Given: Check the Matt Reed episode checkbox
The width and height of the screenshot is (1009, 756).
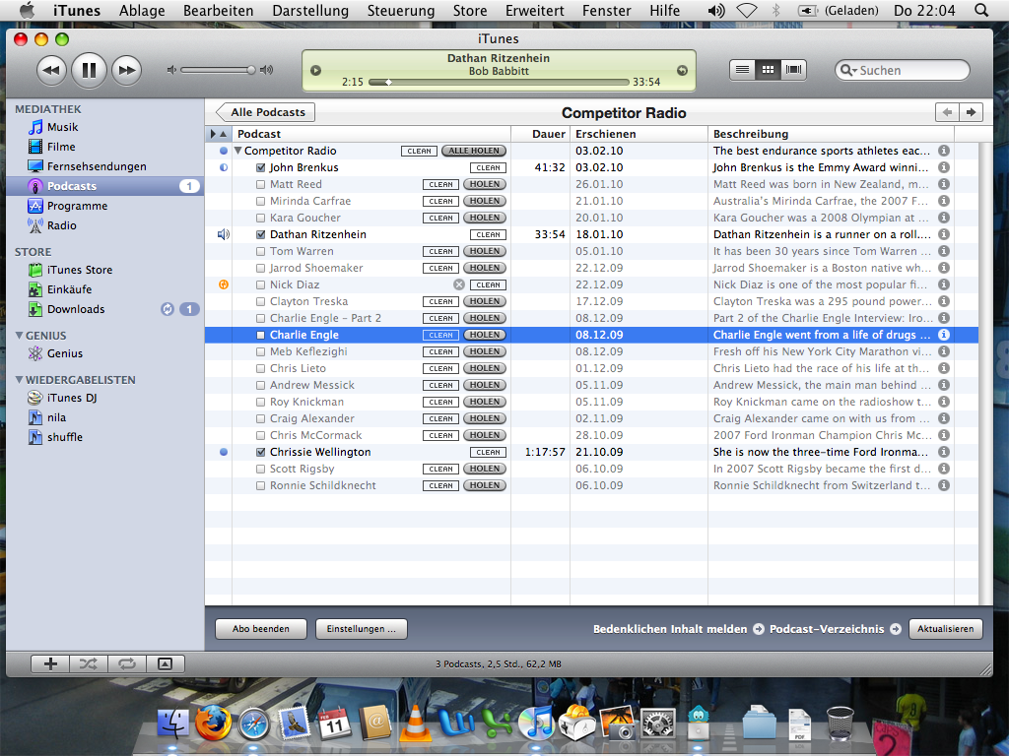Looking at the screenshot, I should 260,184.
